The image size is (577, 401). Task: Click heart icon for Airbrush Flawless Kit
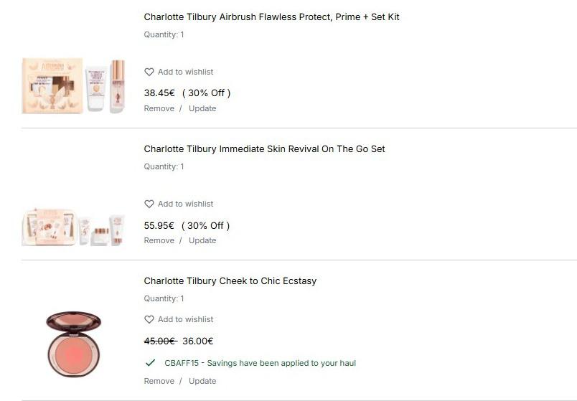[x=149, y=72]
